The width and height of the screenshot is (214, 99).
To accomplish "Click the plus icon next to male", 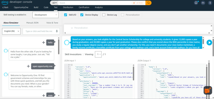I will 43,96.
